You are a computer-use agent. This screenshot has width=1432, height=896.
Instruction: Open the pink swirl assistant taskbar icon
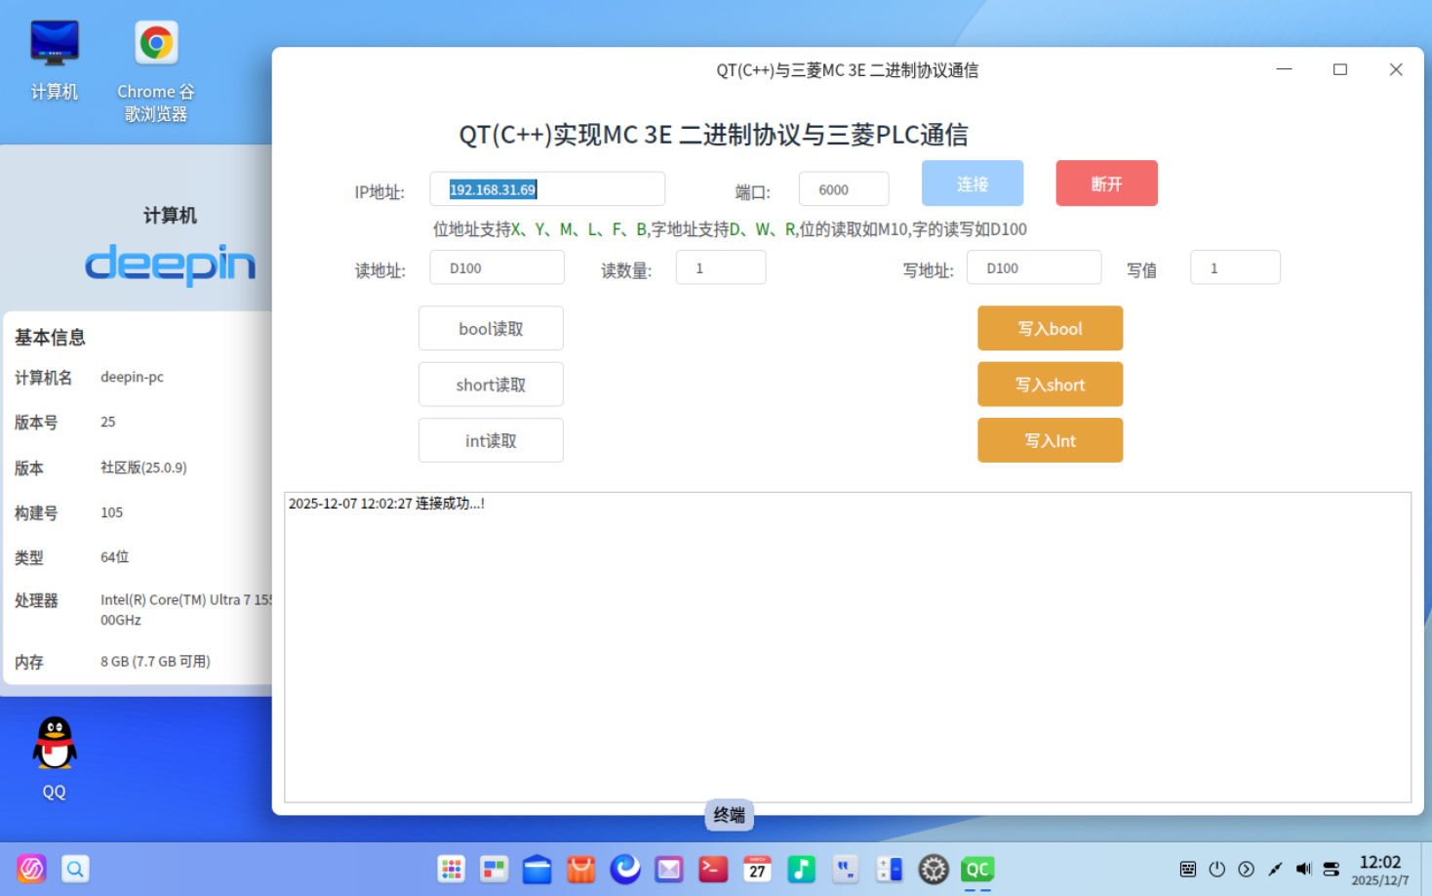[x=31, y=869]
